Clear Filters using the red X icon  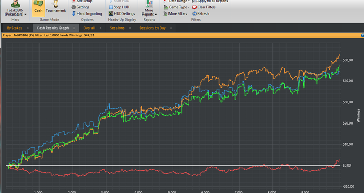point(204,7)
